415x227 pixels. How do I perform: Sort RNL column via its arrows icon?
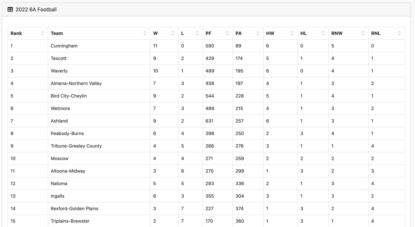point(399,34)
